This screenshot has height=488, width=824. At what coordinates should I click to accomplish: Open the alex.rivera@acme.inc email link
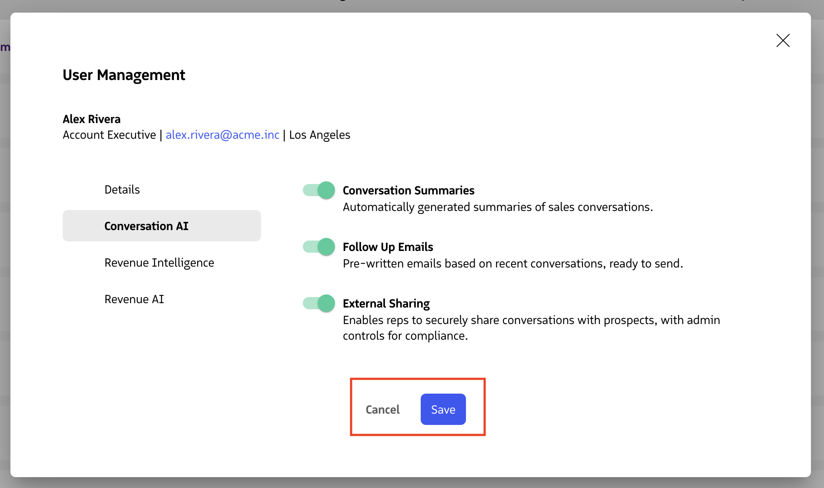(222, 135)
